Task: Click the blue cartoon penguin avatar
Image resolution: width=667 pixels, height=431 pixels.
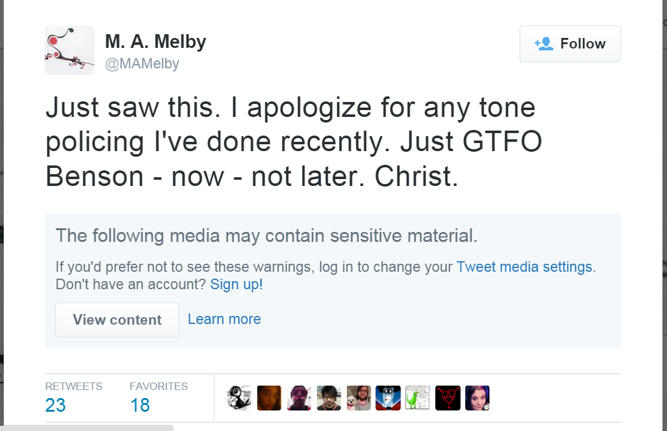Action: coord(388,398)
